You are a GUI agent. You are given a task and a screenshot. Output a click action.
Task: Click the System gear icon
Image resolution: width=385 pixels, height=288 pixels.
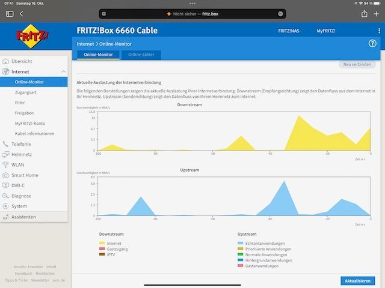click(x=5, y=206)
